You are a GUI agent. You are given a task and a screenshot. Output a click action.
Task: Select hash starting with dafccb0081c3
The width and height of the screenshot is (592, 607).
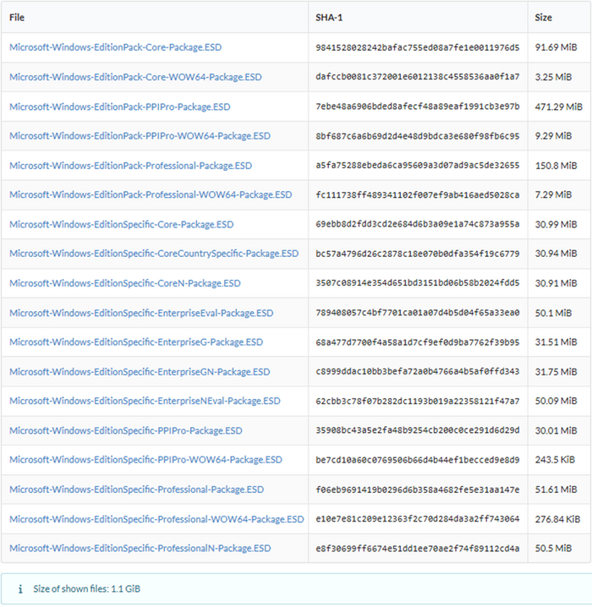coord(418,77)
